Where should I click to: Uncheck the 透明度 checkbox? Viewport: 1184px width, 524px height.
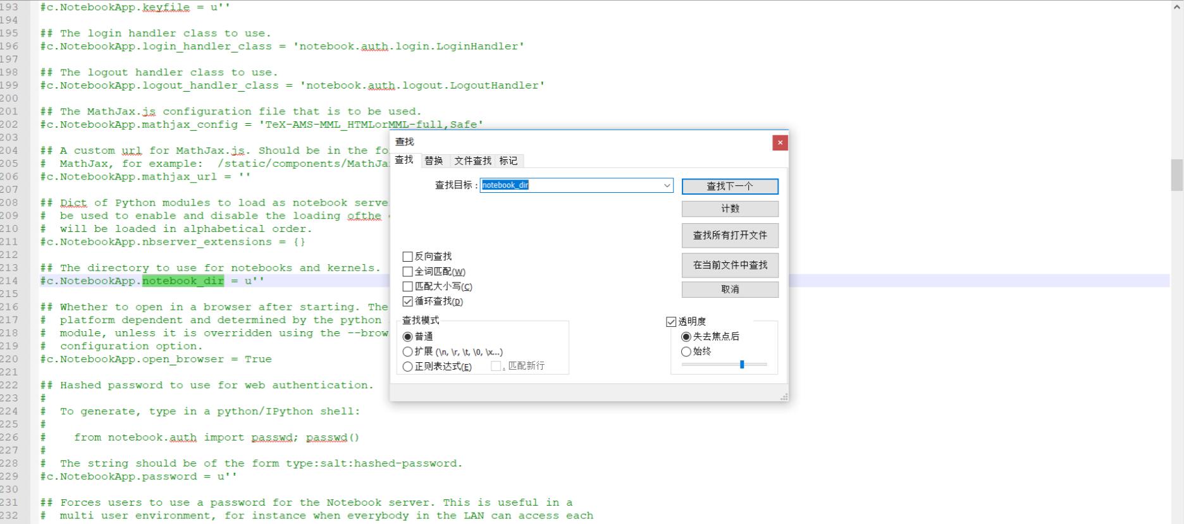pos(671,322)
